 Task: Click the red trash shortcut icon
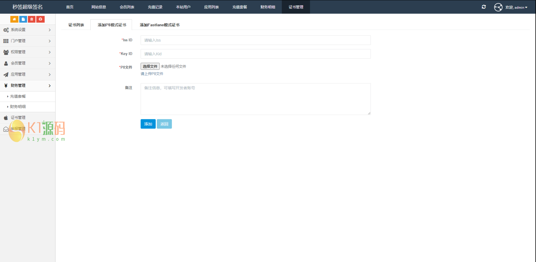[x=32, y=19]
